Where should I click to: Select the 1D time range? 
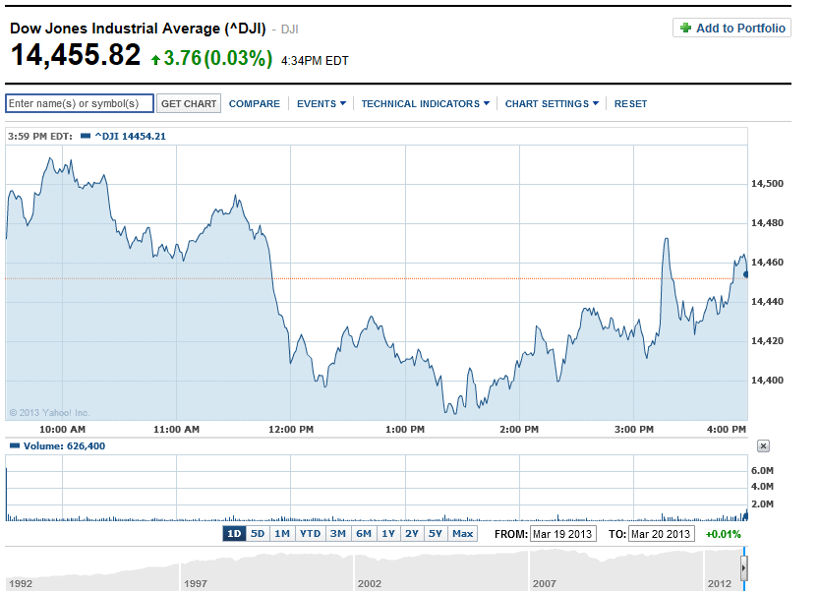tap(234, 534)
